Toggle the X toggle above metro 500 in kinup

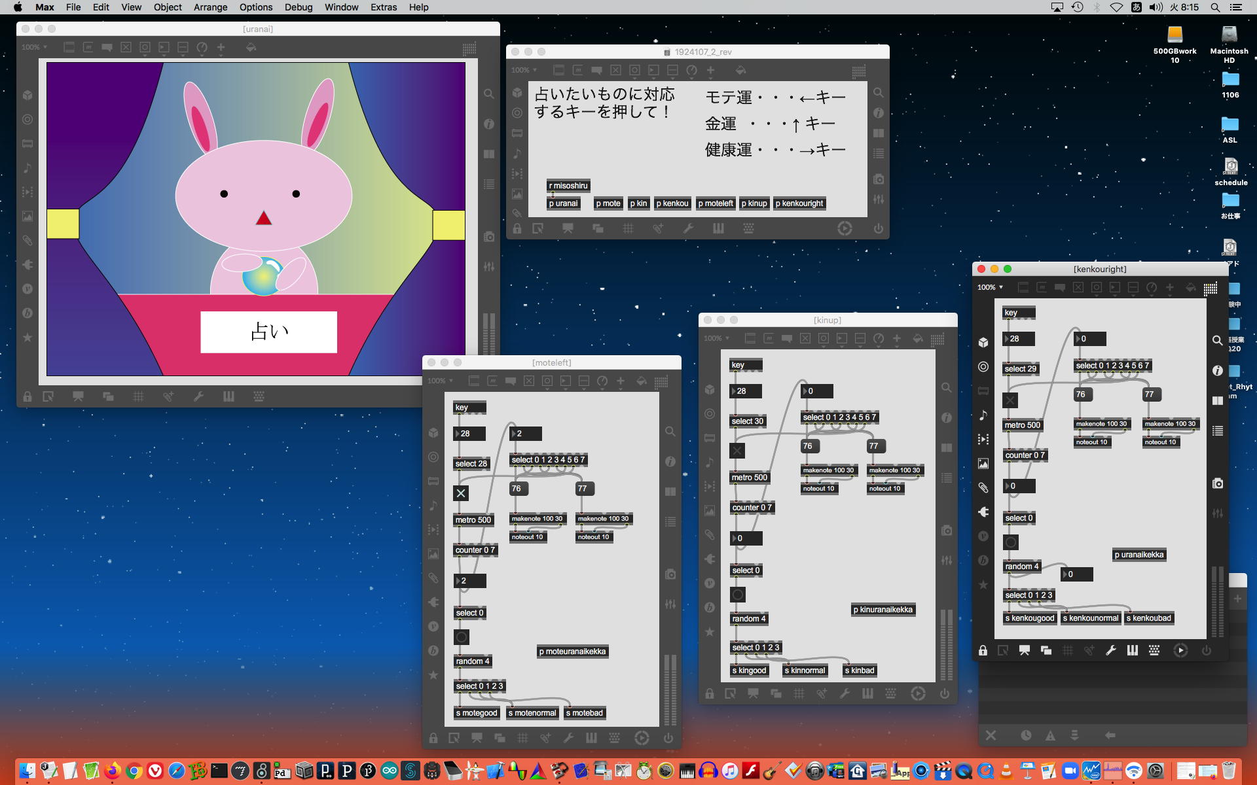737,451
